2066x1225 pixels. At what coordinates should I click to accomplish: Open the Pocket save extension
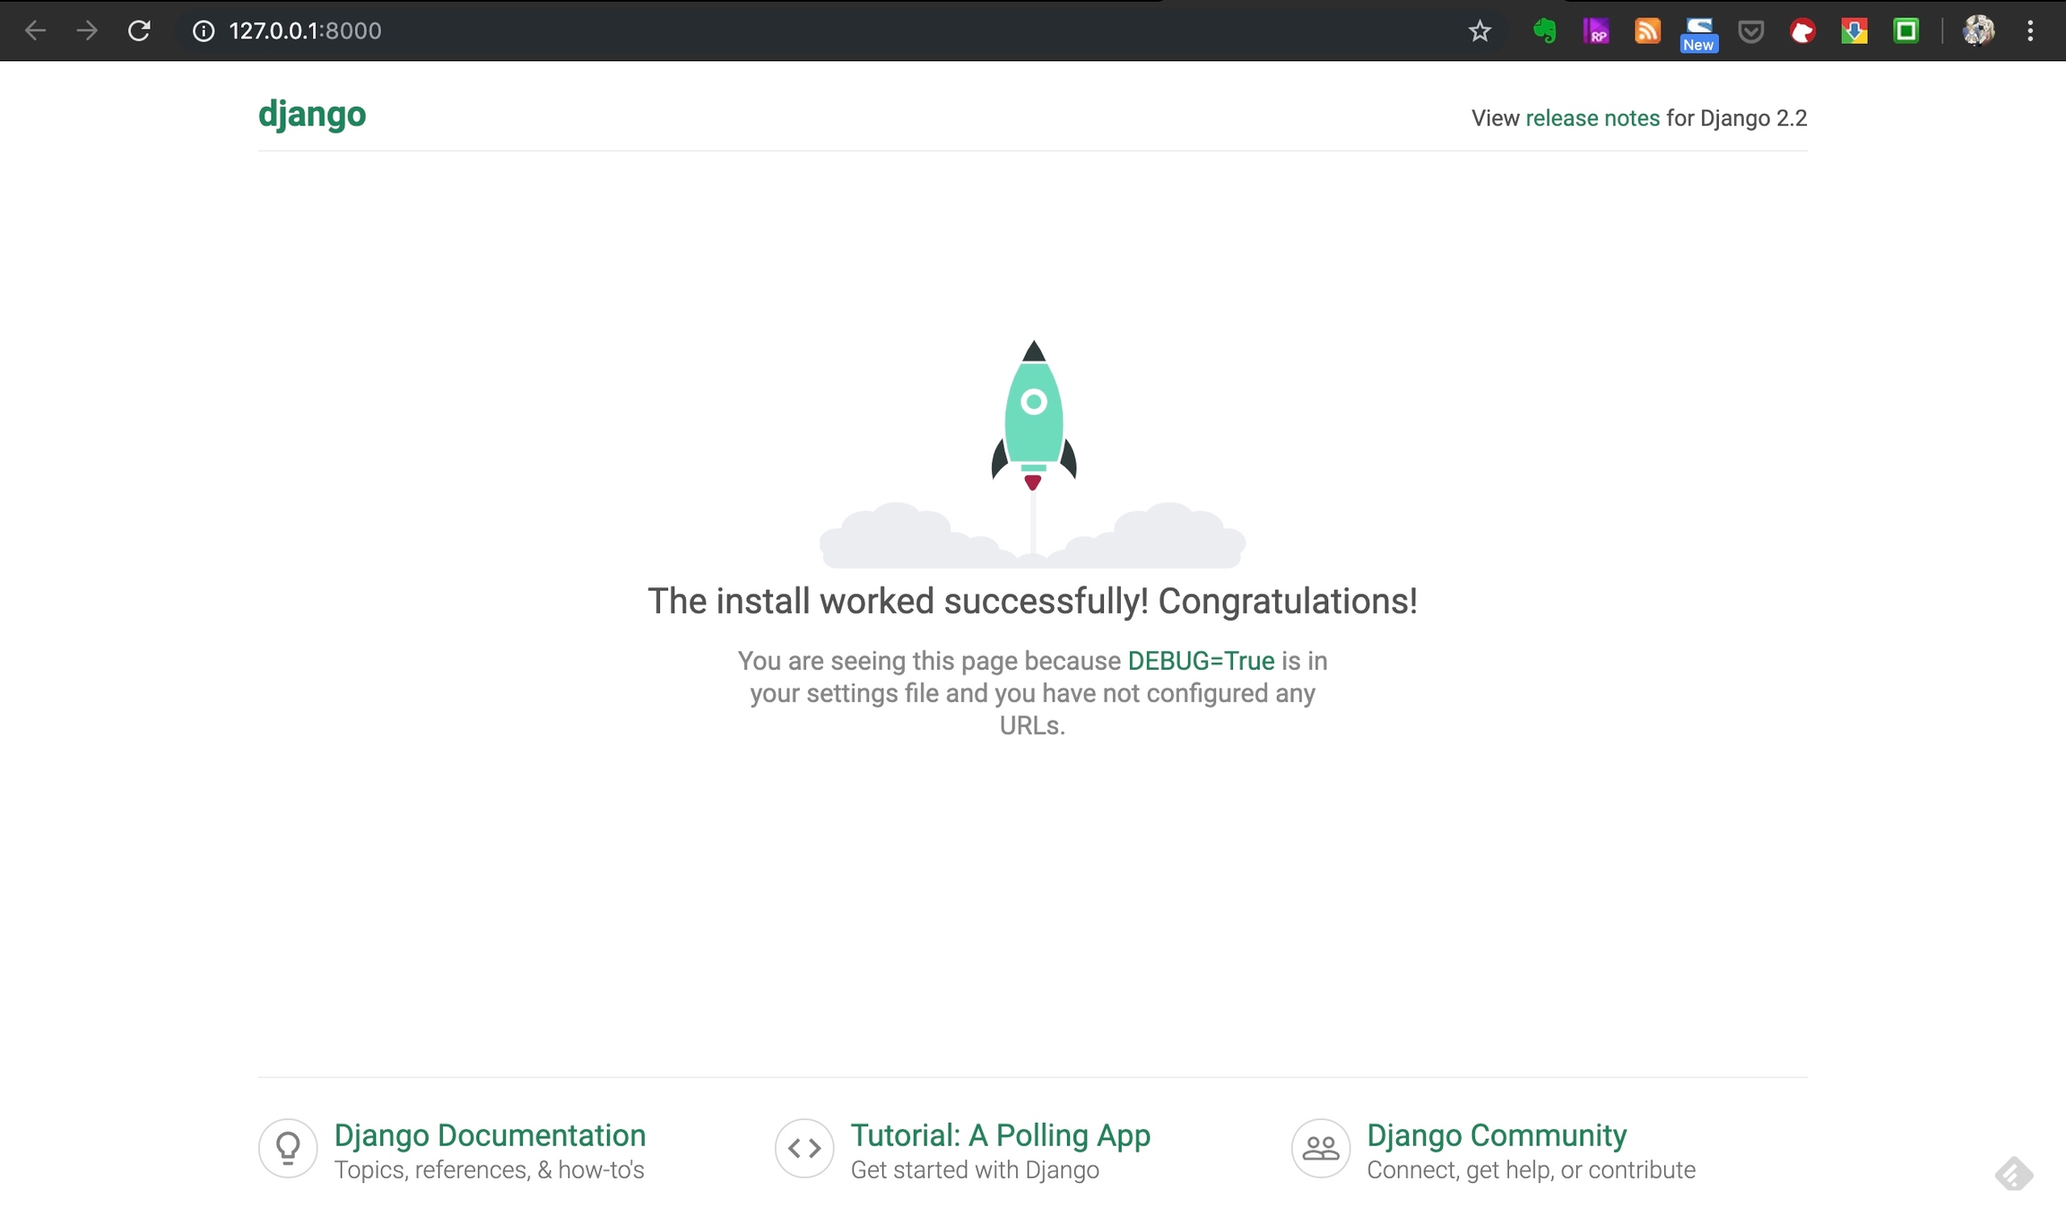(x=1750, y=31)
